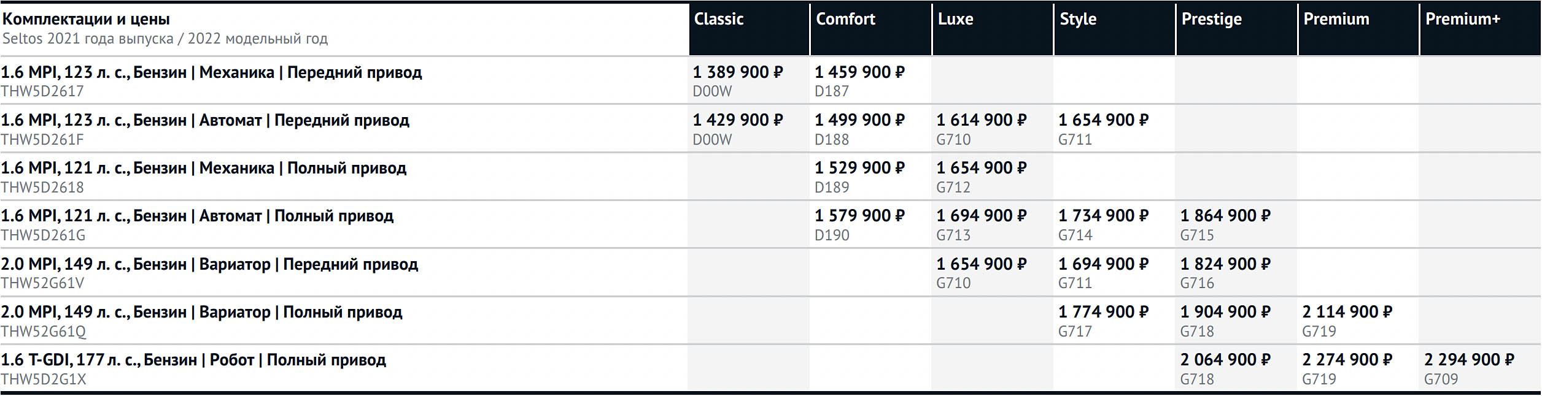Select the 1 774 900 ₽ Style price
Viewport: 1542px width, 396px height.
pos(1103,312)
